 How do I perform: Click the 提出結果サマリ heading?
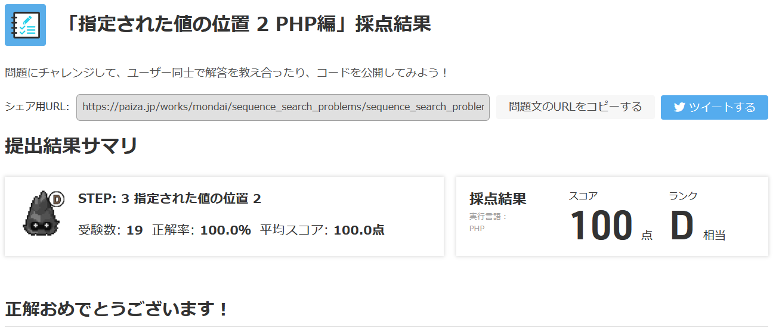coord(71,146)
